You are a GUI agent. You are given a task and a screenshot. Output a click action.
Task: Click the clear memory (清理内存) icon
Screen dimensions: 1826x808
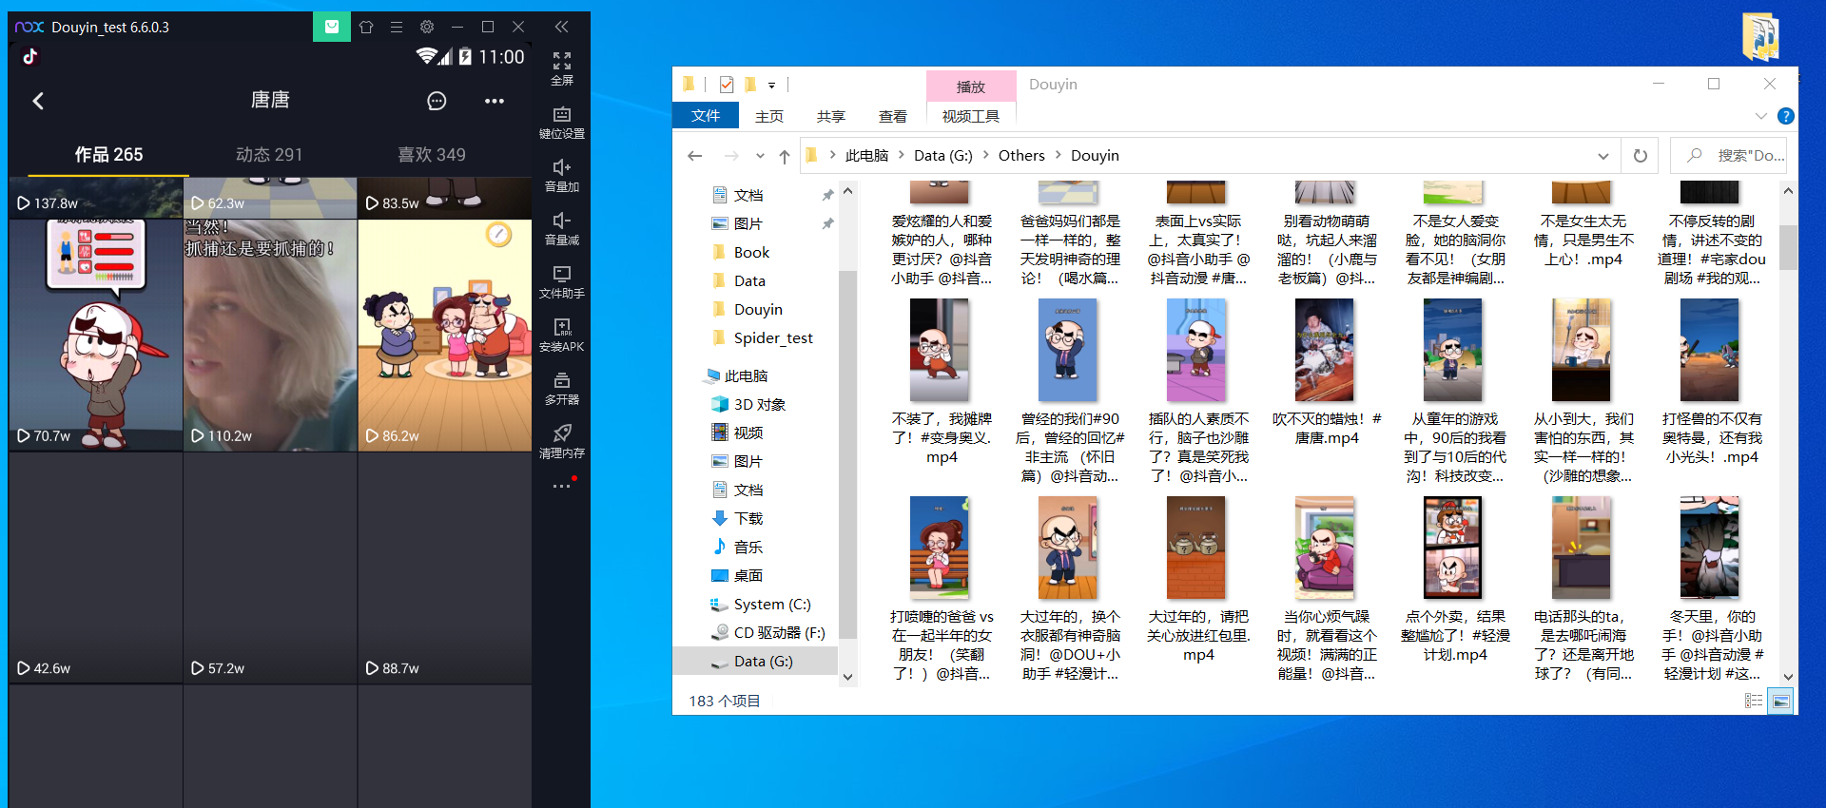[562, 433]
